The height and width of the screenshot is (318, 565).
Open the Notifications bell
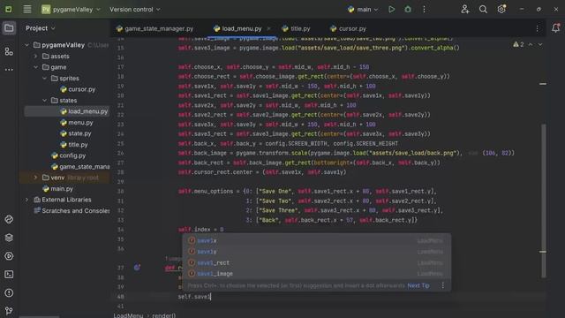pyautogui.click(x=555, y=28)
